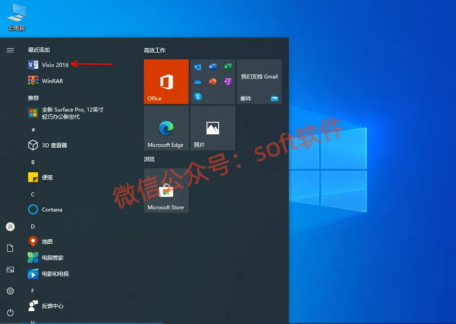Launch Visio 2016 from recently added
This screenshot has width=456, height=324.
[48, 65]
